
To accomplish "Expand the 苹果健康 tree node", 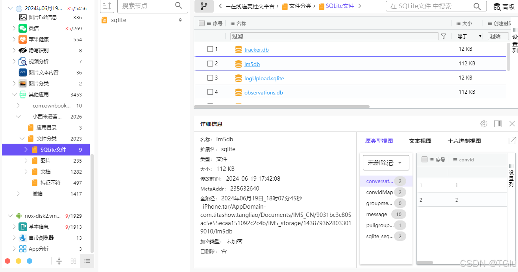I will [14, 39].
